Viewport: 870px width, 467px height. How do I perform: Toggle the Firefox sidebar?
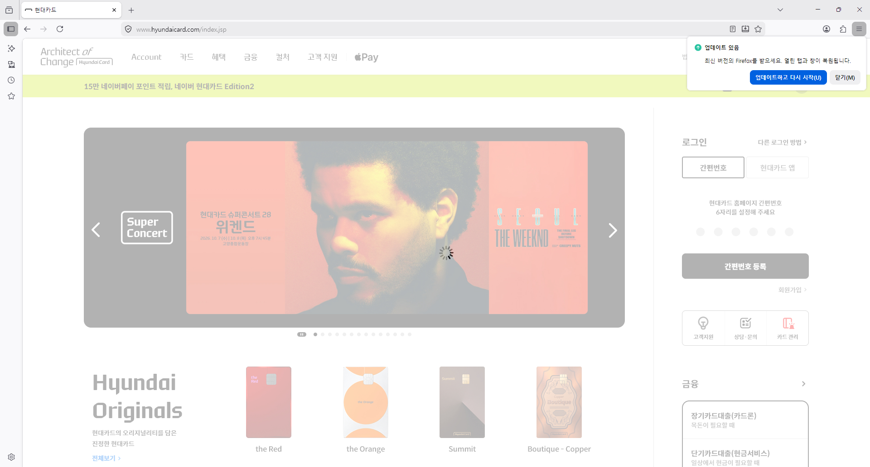(x=11, y=29)
